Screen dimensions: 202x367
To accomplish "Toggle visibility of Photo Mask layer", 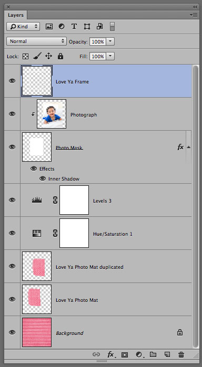I will (12, 147).
